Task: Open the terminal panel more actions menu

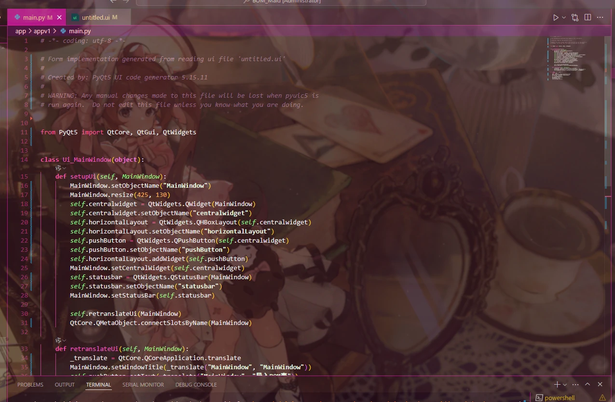Action: pos(575,384)
